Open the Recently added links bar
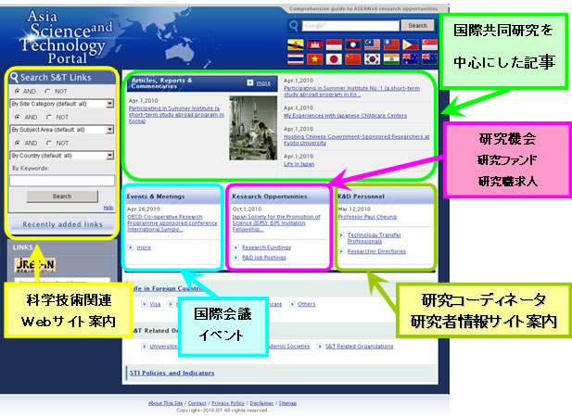572x418 pixels. point(62,224)
